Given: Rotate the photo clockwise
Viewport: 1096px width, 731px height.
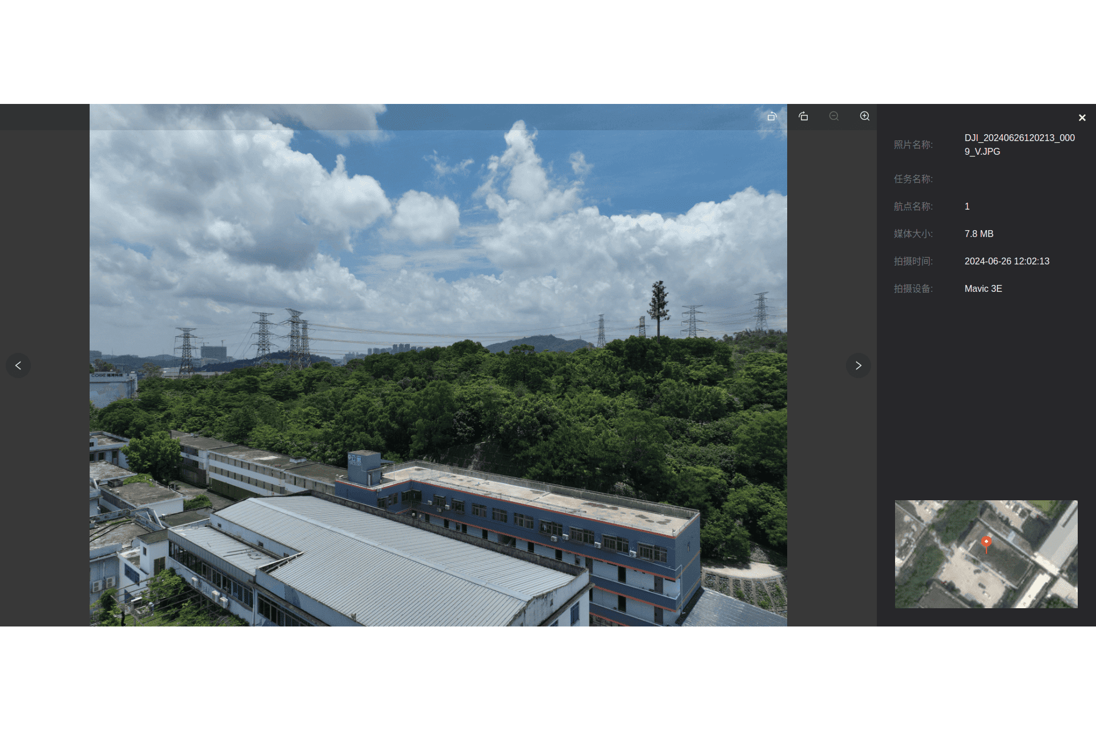Looking at the screenshot, I should point(803,117).
